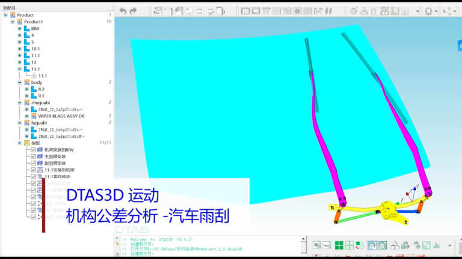462x259 pixels.
Task: Click the blue side tab at right edge
Action: 460,46
